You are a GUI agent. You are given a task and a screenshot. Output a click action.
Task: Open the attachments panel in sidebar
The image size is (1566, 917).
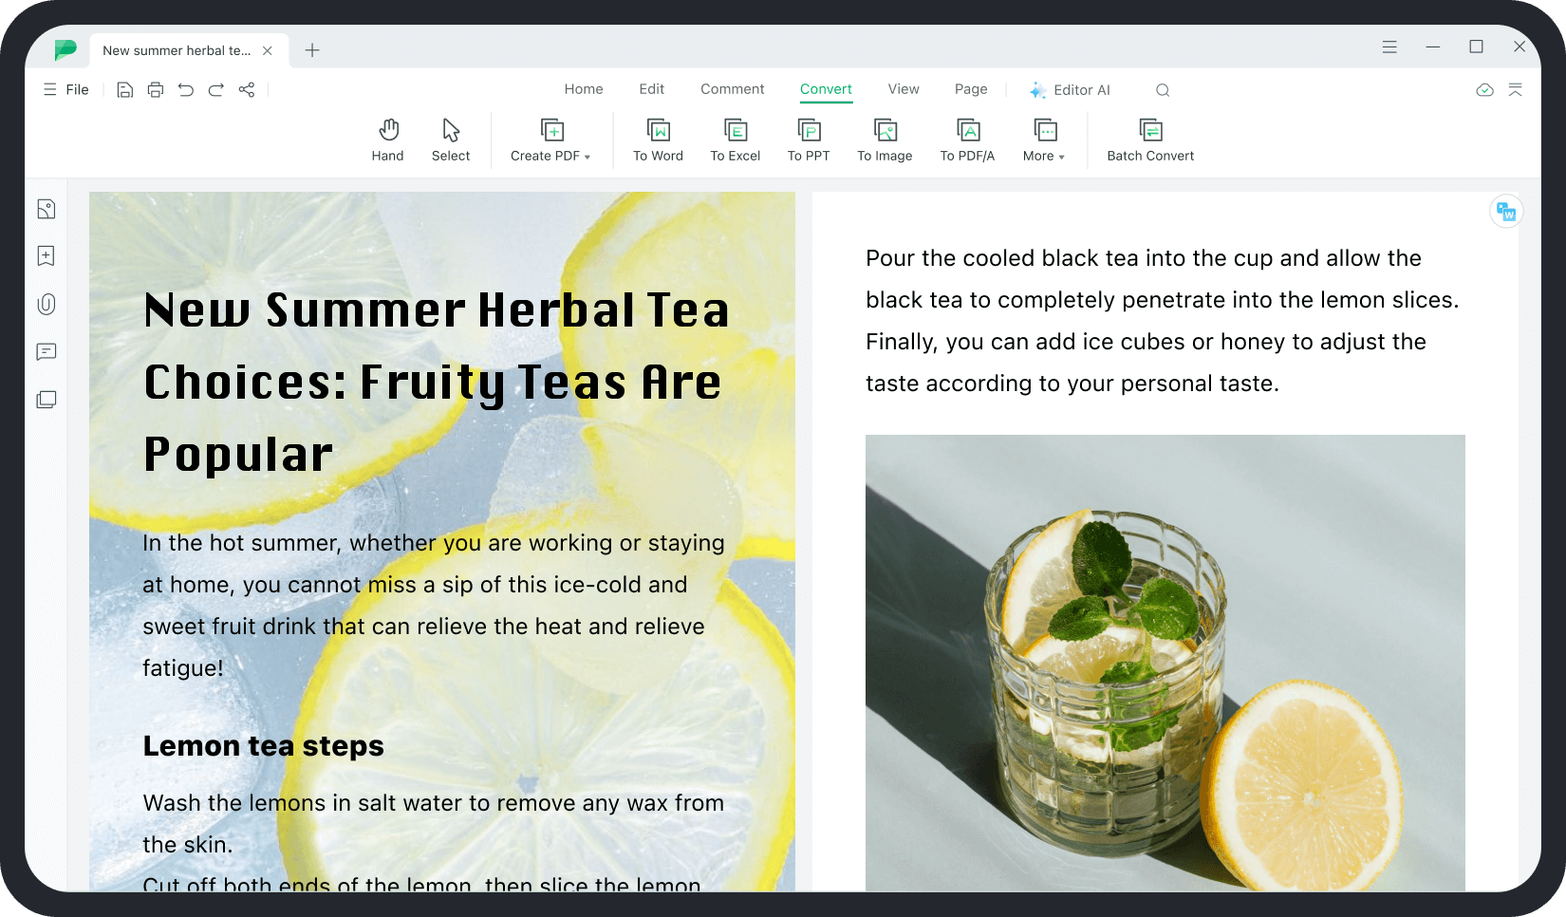coord(47,304)
